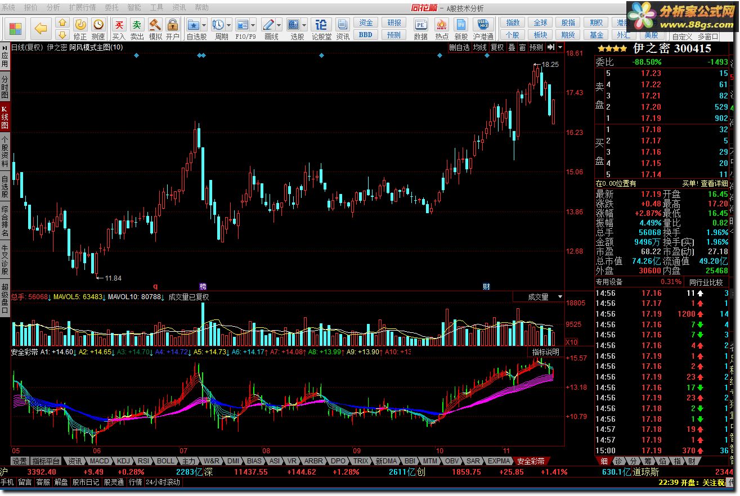The image size is (740, 496).
Task: Click the 设置 button at bottom
Action: tap(20, 461)
